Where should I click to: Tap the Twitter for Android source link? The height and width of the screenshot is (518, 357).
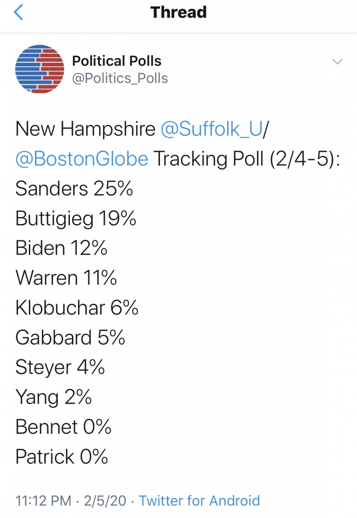tap(200, 501)
